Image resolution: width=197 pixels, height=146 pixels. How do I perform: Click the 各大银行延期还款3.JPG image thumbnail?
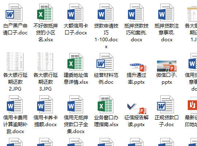pyautogui.click(x=45, y=61)
